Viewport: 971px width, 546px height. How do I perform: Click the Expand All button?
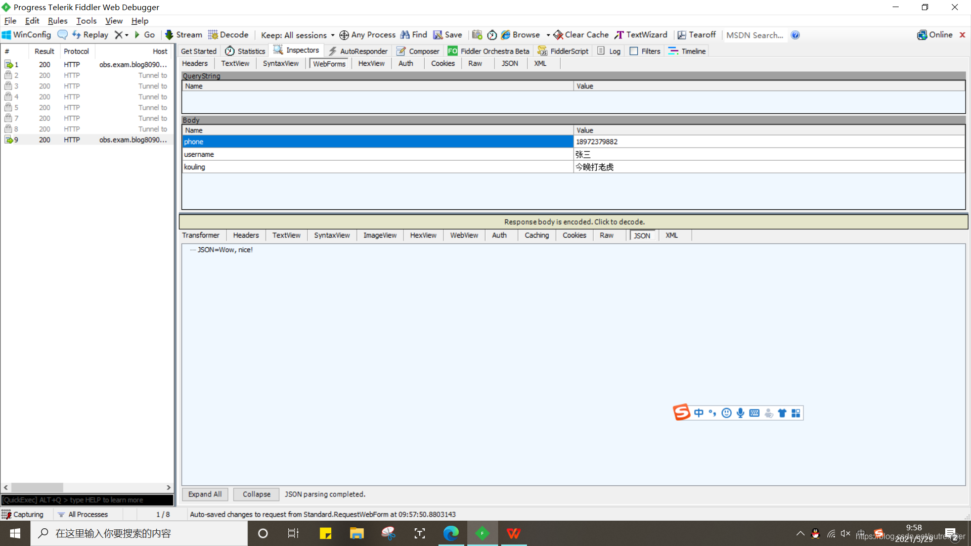point(205,494)
